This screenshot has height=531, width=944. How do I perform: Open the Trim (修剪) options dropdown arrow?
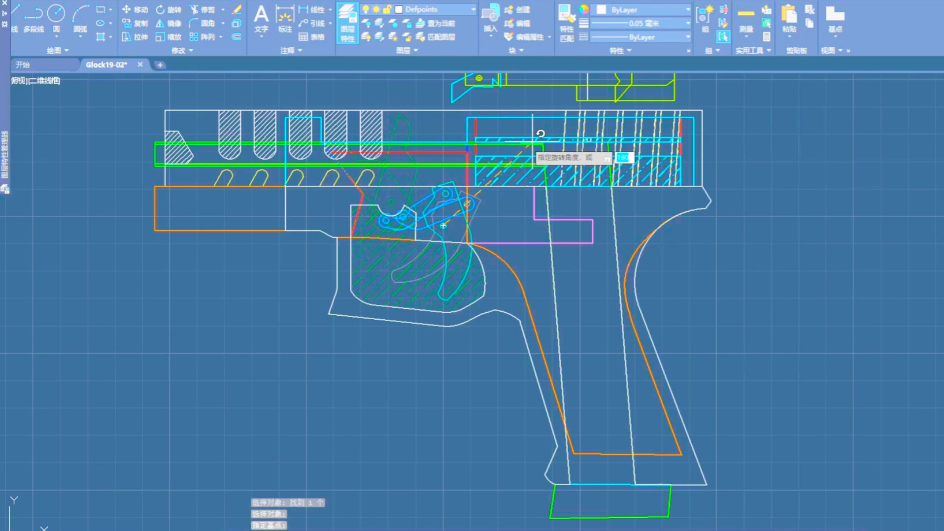[223, 9]
